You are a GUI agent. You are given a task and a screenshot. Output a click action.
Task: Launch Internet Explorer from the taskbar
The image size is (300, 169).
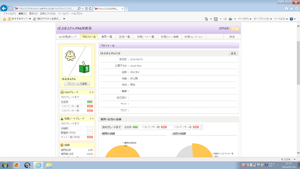coord(38,165)
